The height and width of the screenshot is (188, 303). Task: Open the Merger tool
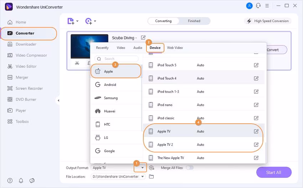[17, 77]
